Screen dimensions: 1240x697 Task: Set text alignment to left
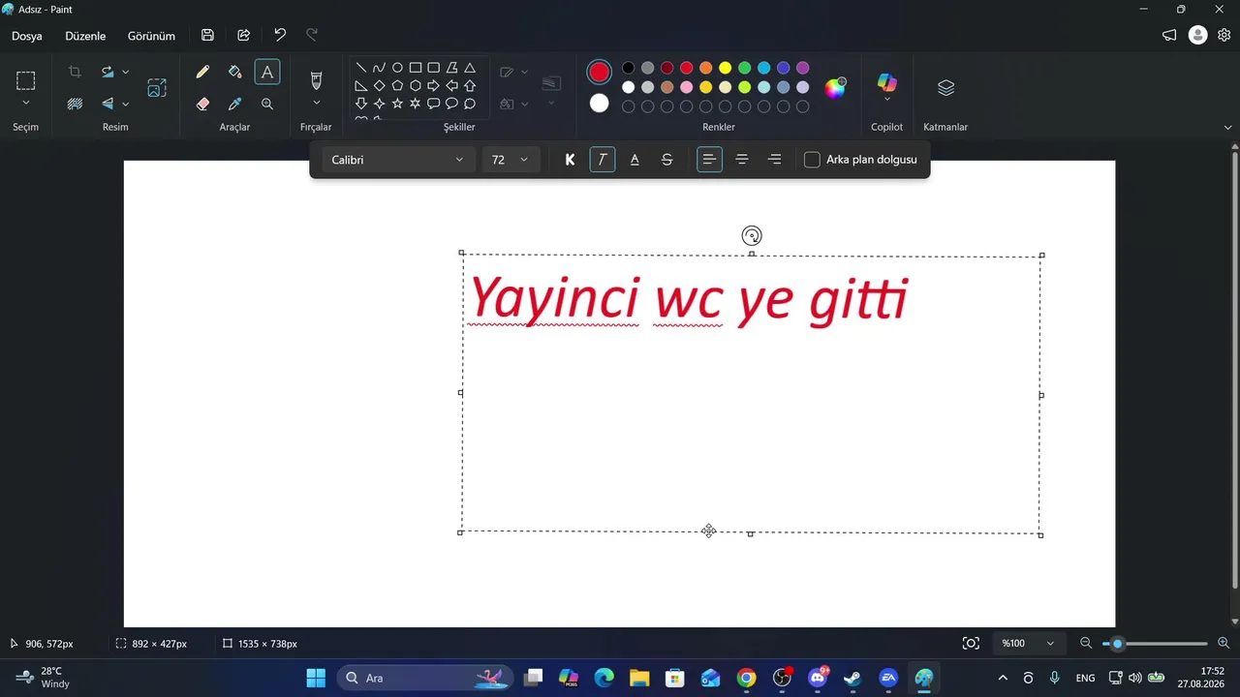[x=709, y=160]
